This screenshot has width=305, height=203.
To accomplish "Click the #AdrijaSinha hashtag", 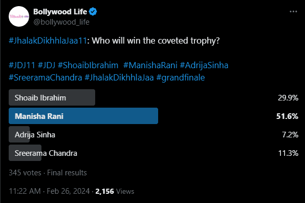I will [x=204, y=65].
